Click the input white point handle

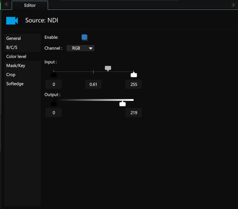(x=134, y=75)
